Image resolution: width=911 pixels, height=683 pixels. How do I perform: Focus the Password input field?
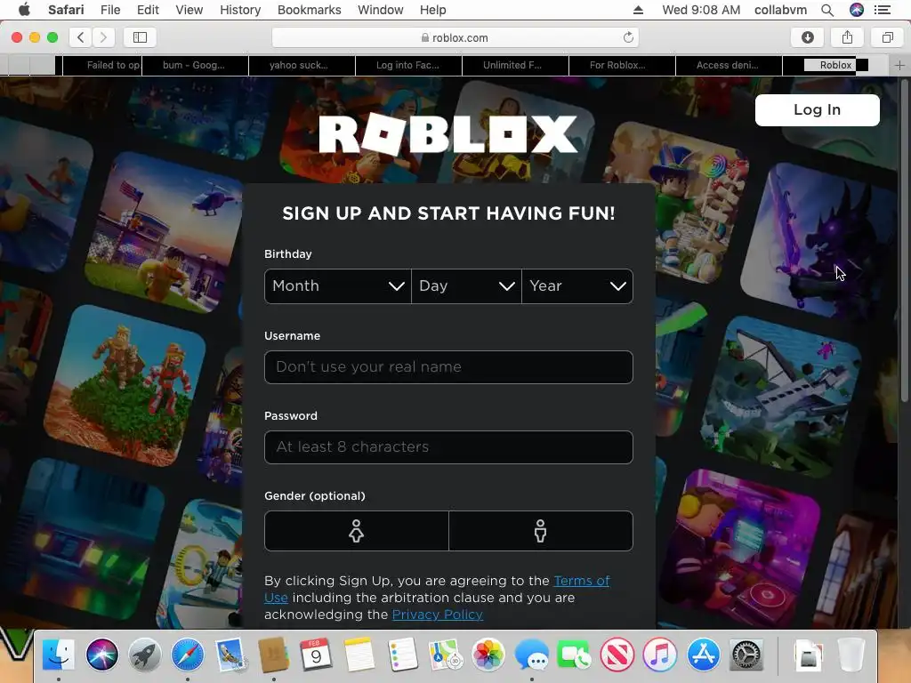pyautogui.click(x=448, y=447)
